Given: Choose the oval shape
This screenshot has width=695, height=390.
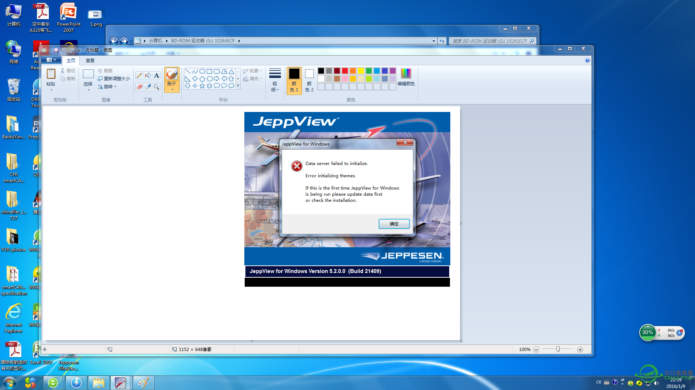Looking at the screenshot, I should click(x=202, y=71).
